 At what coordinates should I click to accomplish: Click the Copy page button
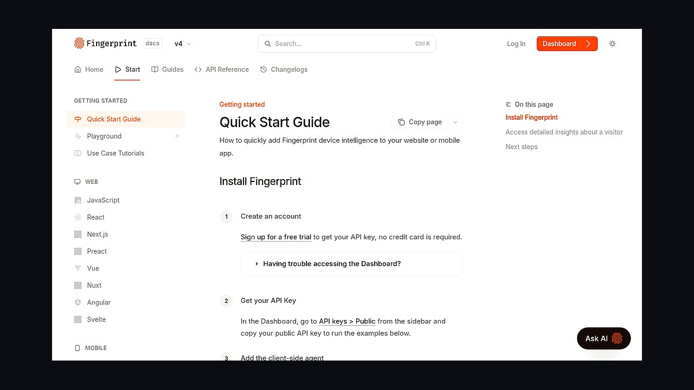pos(420,122)
